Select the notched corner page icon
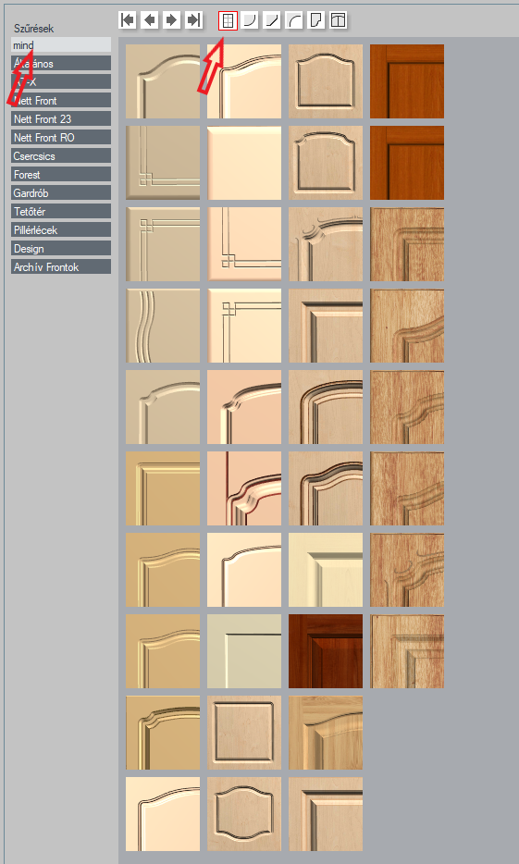This screenshot has width=519, height=864. tap(316, 20)
